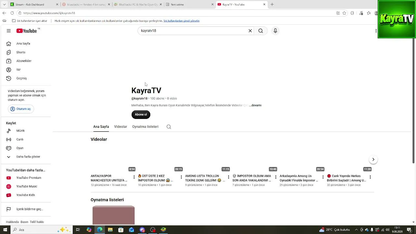The width and height of the screenshot is (416, 234).
Task: Open the Oynatma listeleri playlist thumbnail
Action: [x=113, y=215]
